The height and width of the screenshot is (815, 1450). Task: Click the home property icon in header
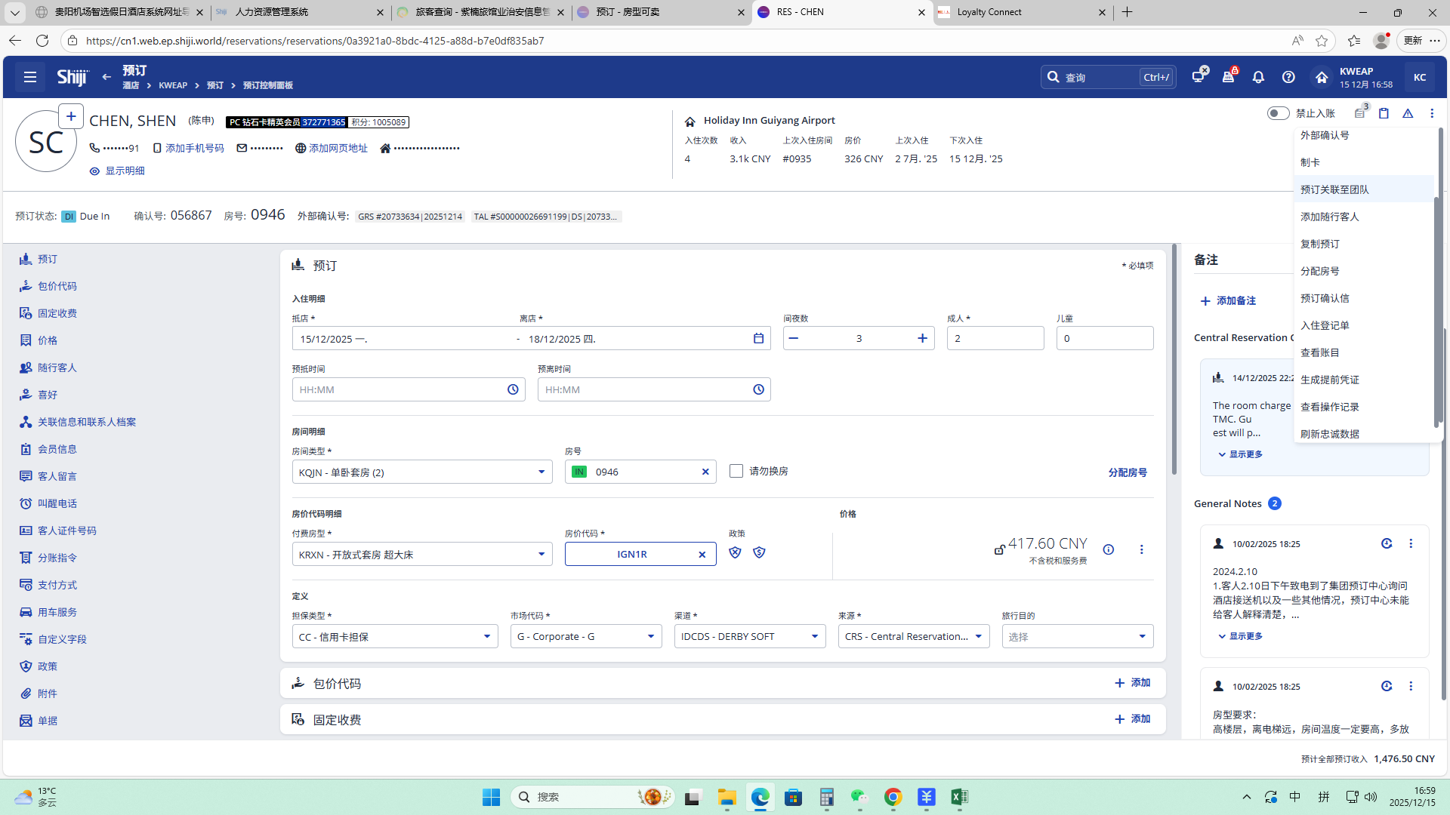click(1322, 77)
